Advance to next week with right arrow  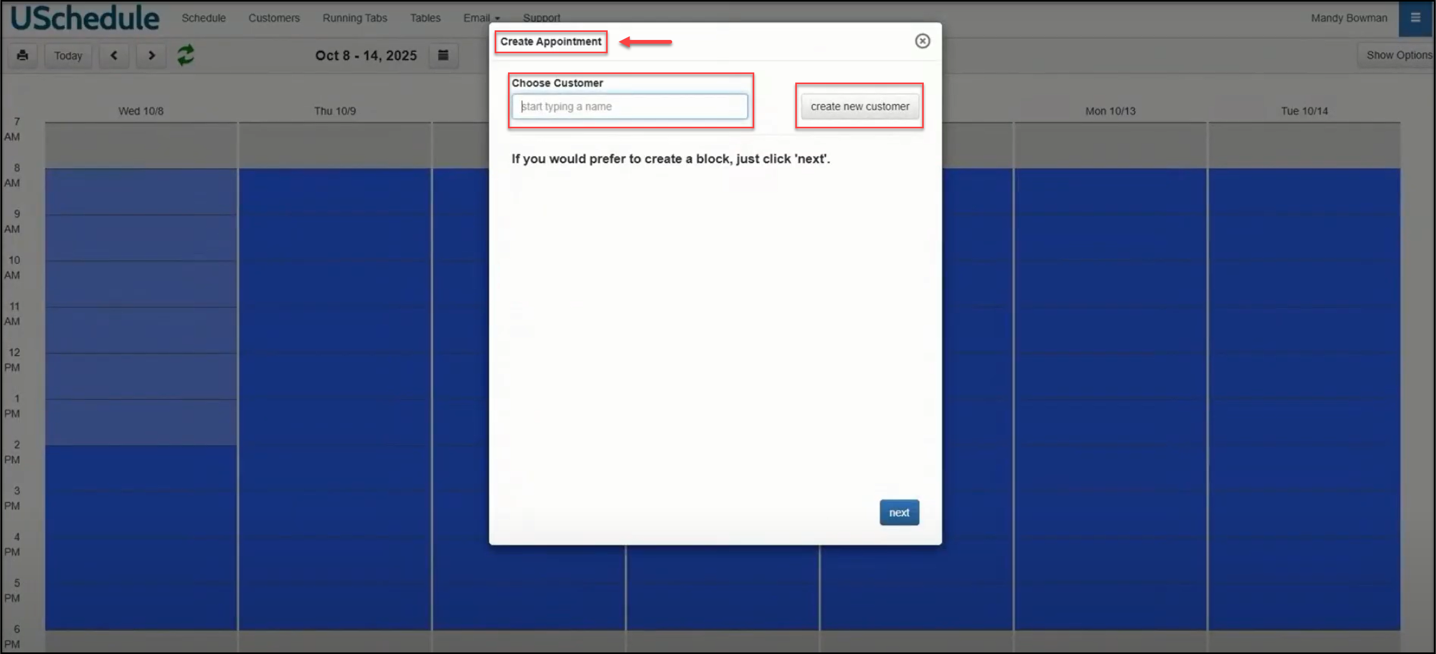(x=151, y=55)
